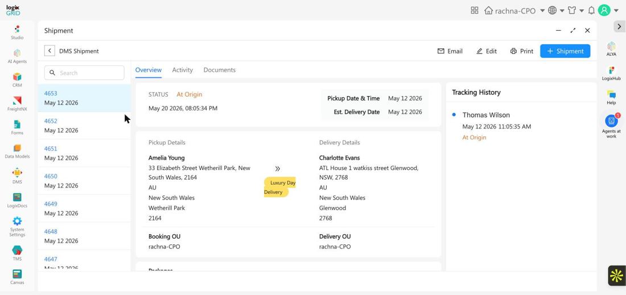This screenshot has height=295, width=626.
Task: Click the home icon beside rachna-CPO
Action: click(488, 10)
